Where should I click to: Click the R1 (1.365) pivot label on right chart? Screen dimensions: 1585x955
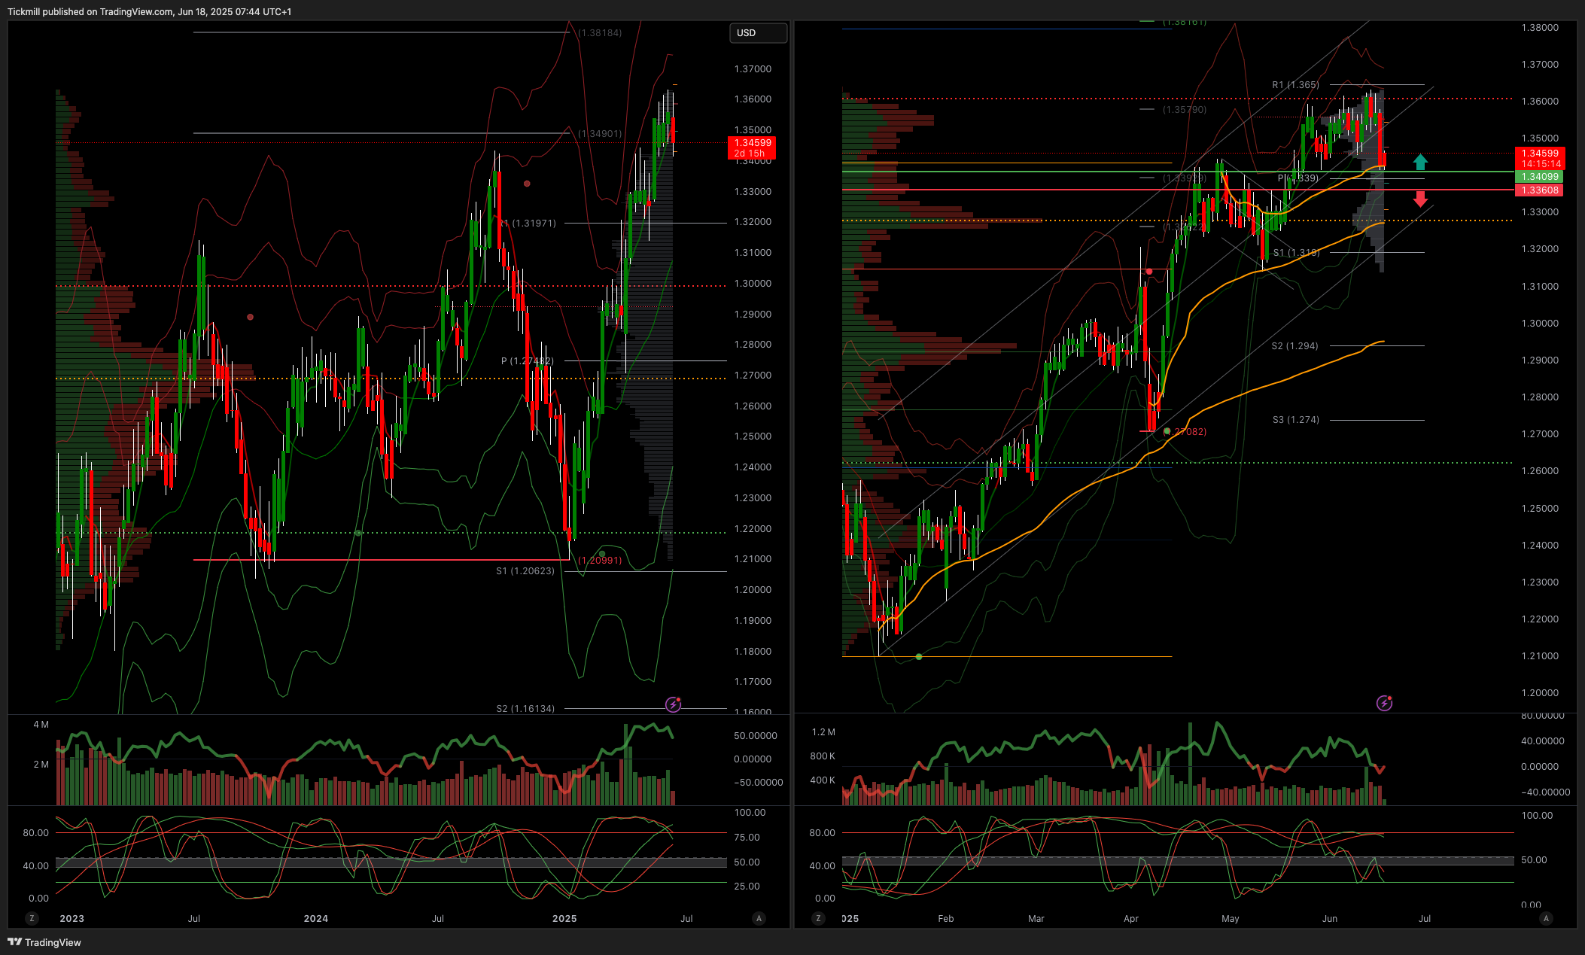(1295, 85)
